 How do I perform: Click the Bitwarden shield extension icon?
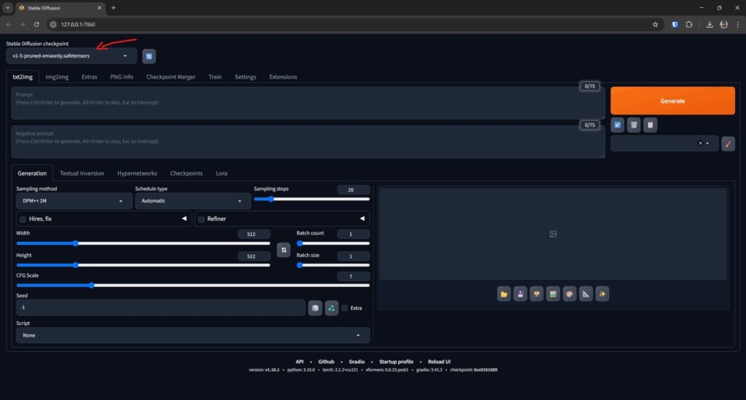[x=675, y=24]
